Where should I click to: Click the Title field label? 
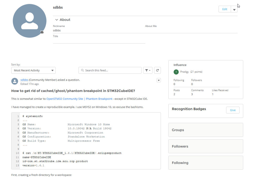(x=55, y=36)
